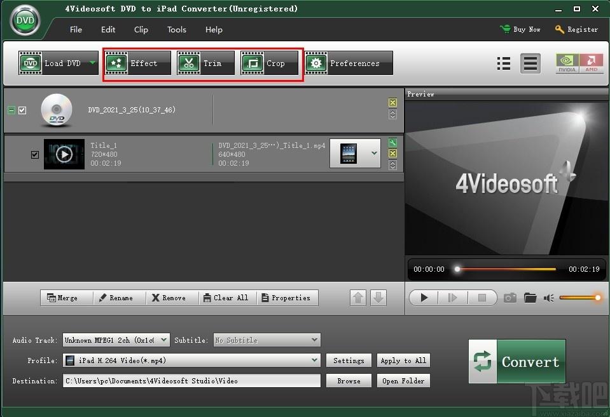Viewport: 610px width, 417px height.
Task: Play the preview video
Action: point(424,298)
